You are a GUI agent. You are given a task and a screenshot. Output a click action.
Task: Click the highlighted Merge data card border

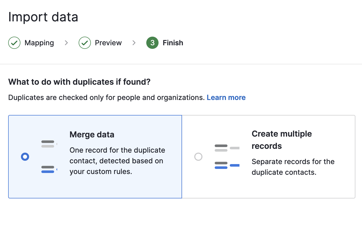tap(95, 115)
